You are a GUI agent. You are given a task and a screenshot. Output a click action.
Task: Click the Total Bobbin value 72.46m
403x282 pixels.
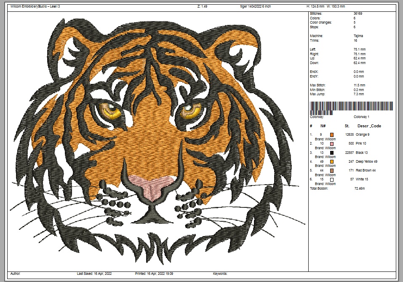(359, 188)
